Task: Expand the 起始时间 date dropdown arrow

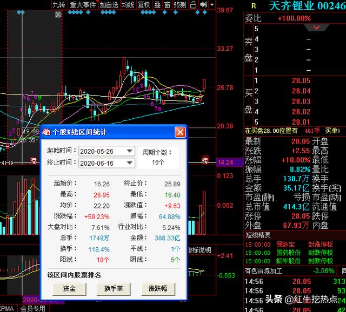Action: (130, 151)
